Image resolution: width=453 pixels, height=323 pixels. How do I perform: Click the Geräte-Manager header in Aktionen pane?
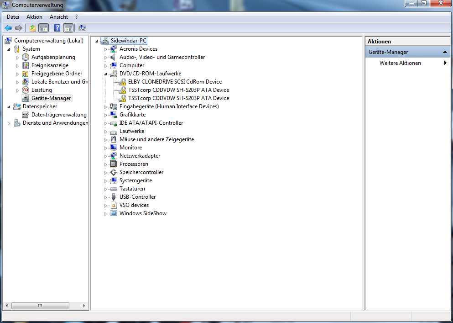[408, 52]
